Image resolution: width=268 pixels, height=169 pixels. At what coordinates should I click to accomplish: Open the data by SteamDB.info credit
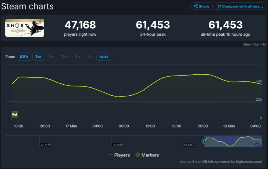[x=221, y=162]
